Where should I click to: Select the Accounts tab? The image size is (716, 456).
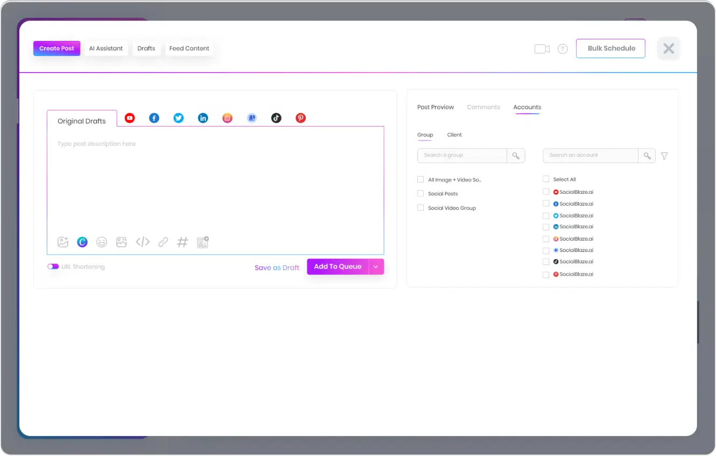pos(527,107)
